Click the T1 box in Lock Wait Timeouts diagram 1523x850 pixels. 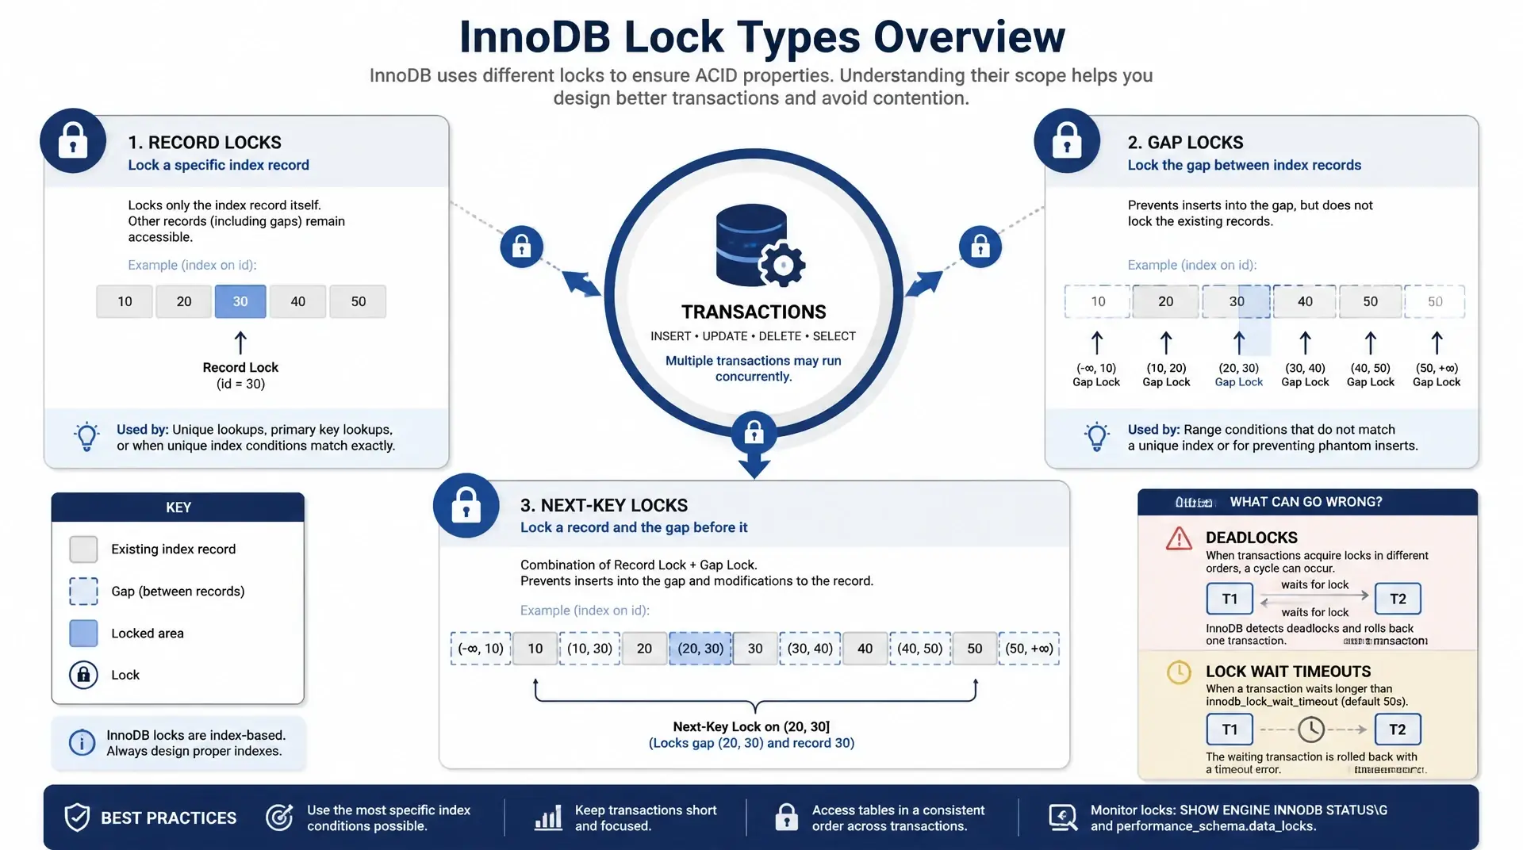coord(1230,729)
